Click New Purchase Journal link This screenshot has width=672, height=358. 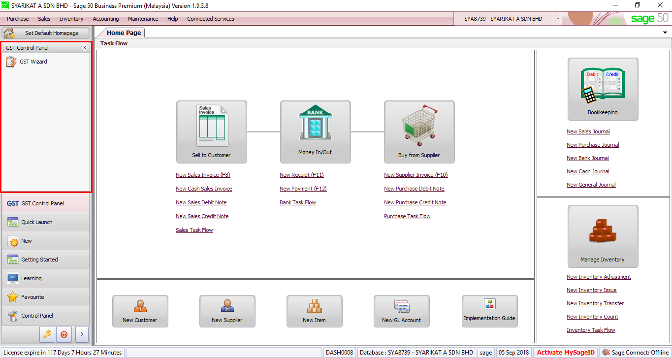[593, 145]
